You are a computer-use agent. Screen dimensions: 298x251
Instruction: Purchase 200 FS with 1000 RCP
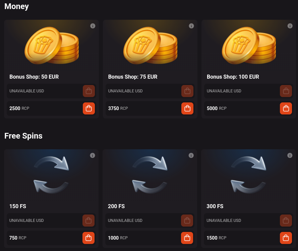[x=187, y=238]
